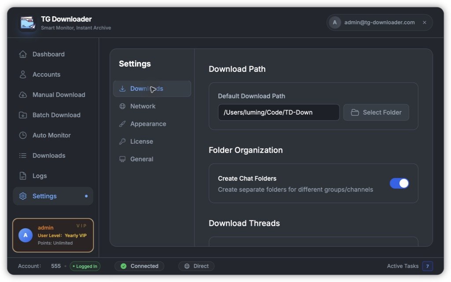Click the Manual Download cloud icon
Screen dimensions: 451x282
click(23, 95)
